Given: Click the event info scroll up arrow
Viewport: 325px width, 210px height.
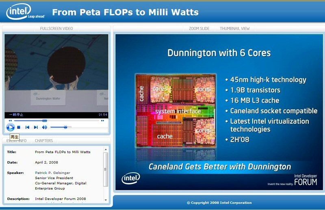Looking at the screenshot, I should (106, 149).
